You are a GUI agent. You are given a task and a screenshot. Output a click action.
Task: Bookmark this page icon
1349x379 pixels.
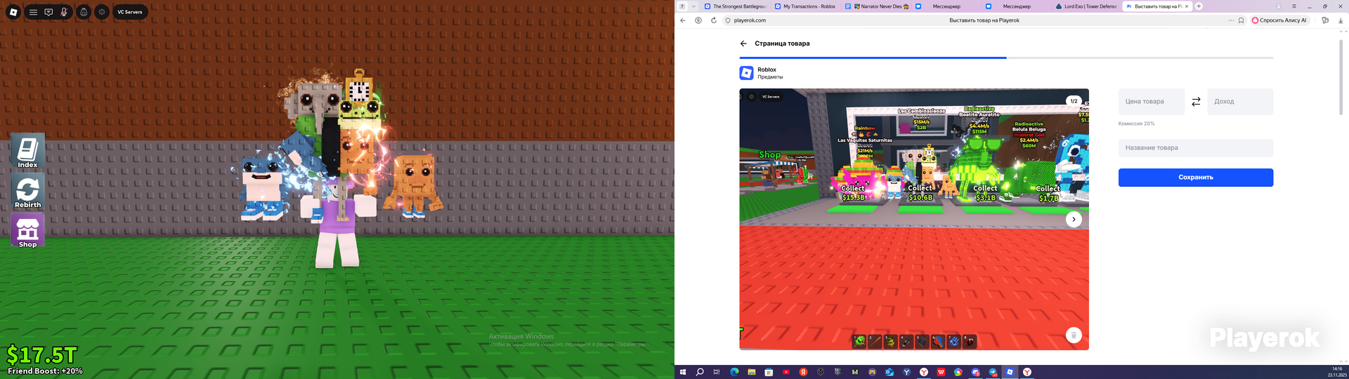point(1242,20)
